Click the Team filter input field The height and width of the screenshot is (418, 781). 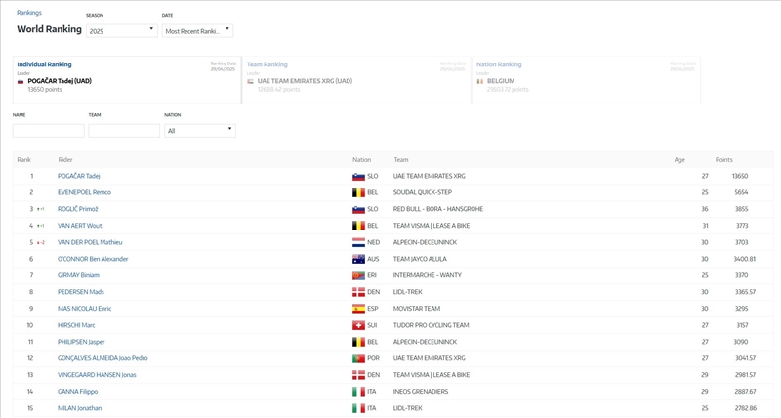click(x=124, y=131)
